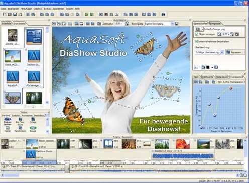Toggle the Seitenverhältnisse beibehalten checkbox

pyautogui.click(x=196, y=41)
